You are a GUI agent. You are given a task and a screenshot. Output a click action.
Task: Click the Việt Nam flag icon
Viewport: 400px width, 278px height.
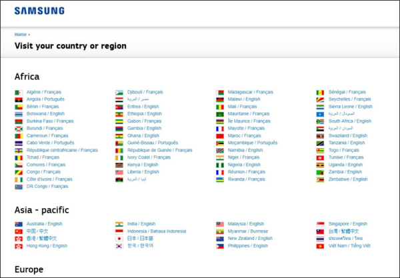[x=320, y=247]
